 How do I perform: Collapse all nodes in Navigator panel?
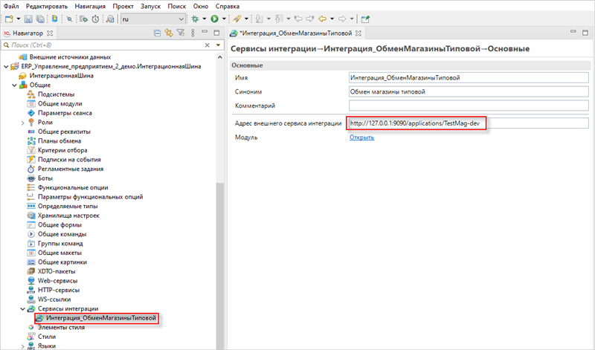(158, 33)
